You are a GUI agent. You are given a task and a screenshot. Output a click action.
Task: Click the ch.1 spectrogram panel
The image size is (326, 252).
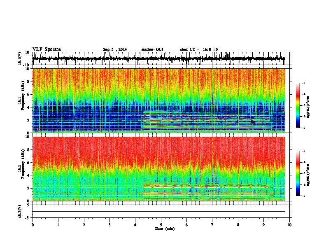click(159, 100)
